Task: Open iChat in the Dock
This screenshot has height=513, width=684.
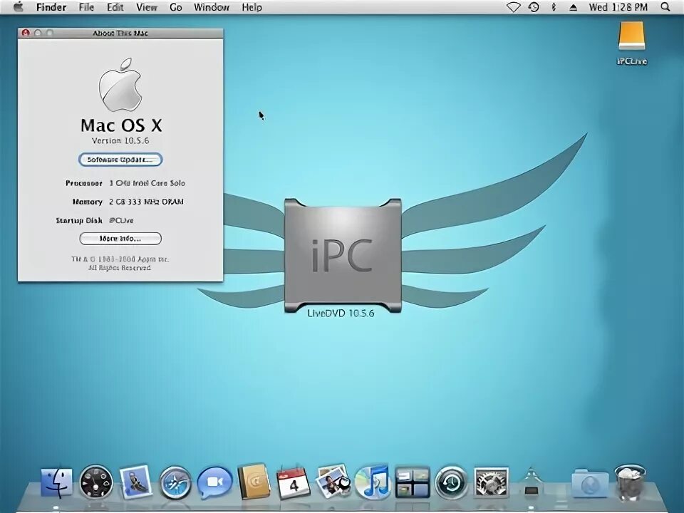Action: pos(214,482)
